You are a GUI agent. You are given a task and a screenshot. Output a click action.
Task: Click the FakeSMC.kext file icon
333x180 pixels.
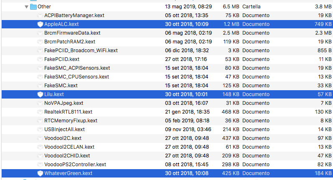tap(40, 86)
